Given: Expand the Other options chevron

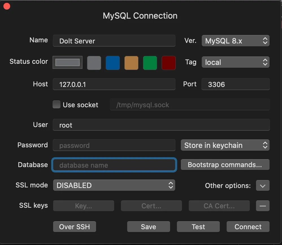Looking at the screenshot, I should pyautogui.click(x=263, y=186).
